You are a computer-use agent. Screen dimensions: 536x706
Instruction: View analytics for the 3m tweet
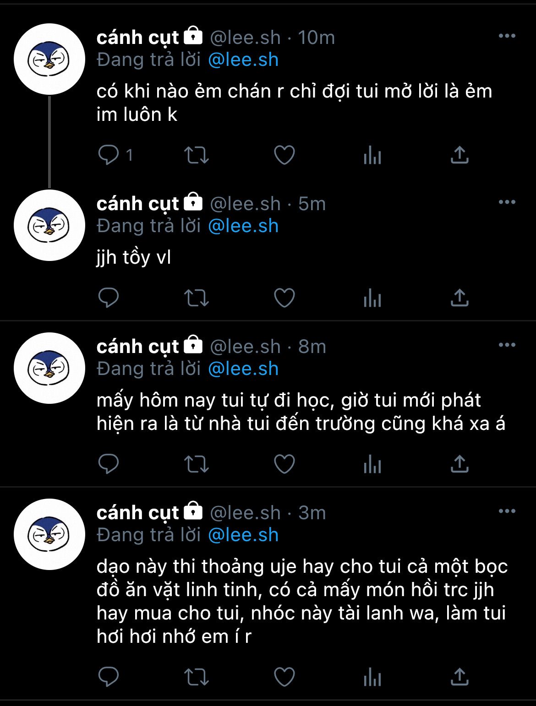click(372, 677)
